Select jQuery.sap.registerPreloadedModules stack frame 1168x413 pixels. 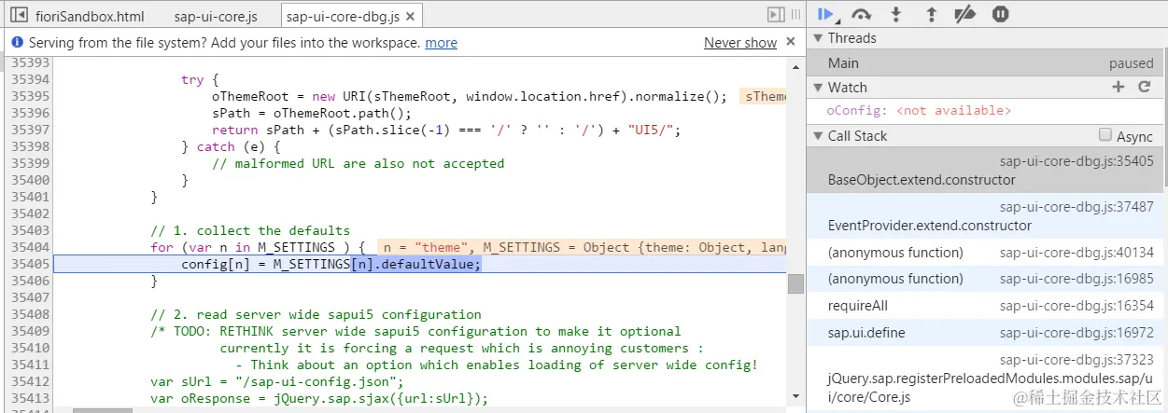tap(987, 378)
